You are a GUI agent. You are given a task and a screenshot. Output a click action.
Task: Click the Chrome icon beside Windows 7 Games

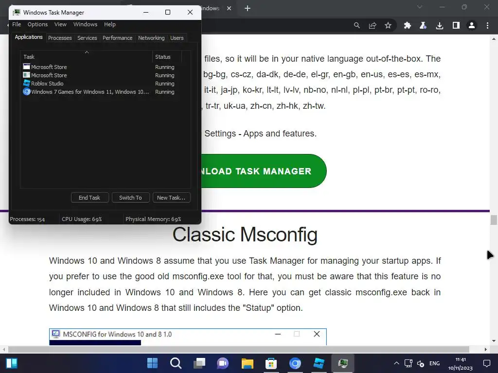[27, 92]
